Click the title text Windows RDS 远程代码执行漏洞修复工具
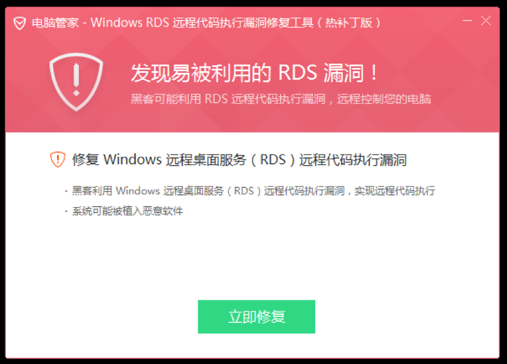This screenshot has height=364, width=507. (202, 23)
